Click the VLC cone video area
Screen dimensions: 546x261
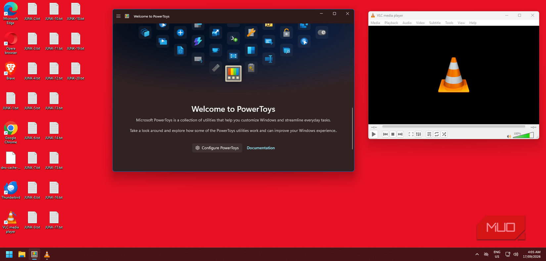(454, 75)
